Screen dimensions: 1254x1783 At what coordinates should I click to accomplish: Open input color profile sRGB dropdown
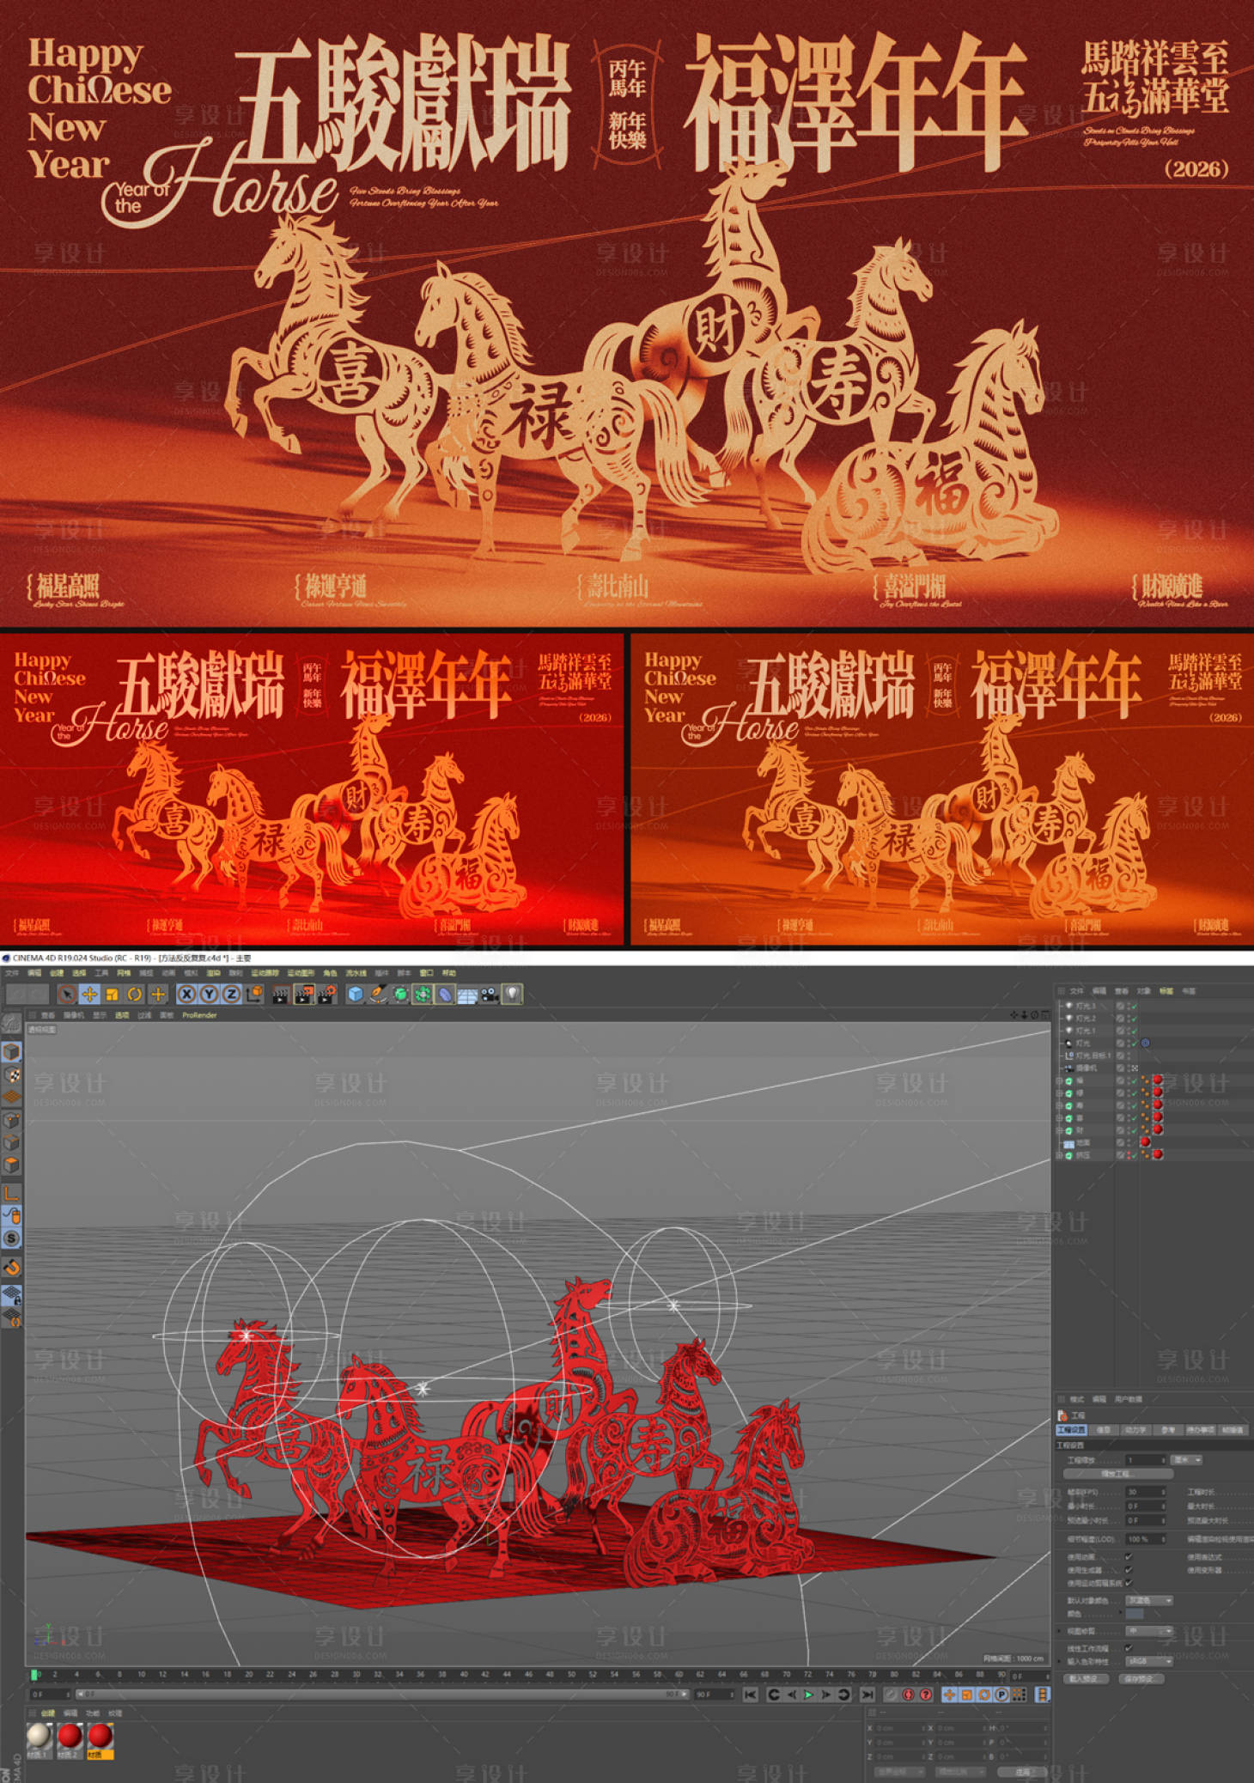click(x=1149, y=1660)
